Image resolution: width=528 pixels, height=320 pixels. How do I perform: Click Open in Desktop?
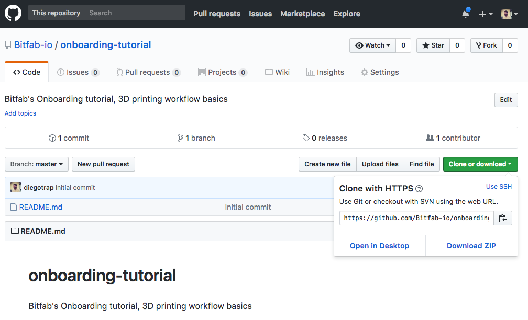(379, 246)
